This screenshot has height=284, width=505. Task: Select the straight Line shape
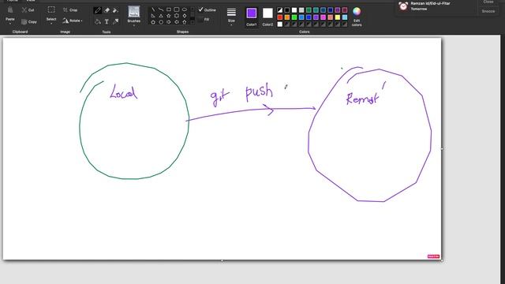pos(153,9)
